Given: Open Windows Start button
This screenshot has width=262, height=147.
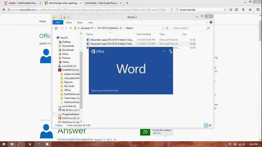Looking at the screenshot, I should 4,144.
